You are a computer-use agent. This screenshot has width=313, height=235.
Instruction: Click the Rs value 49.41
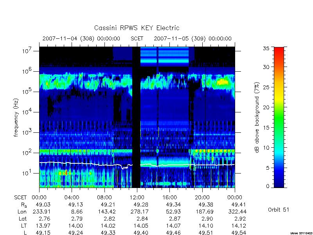[x=238, y=204]
